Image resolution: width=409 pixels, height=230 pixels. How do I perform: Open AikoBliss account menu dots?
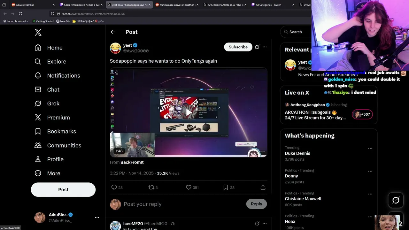tap(97, 218)
